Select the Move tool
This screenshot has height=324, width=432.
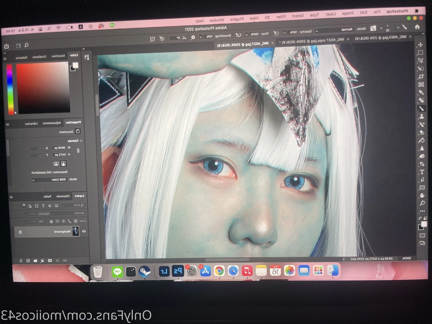420,45
